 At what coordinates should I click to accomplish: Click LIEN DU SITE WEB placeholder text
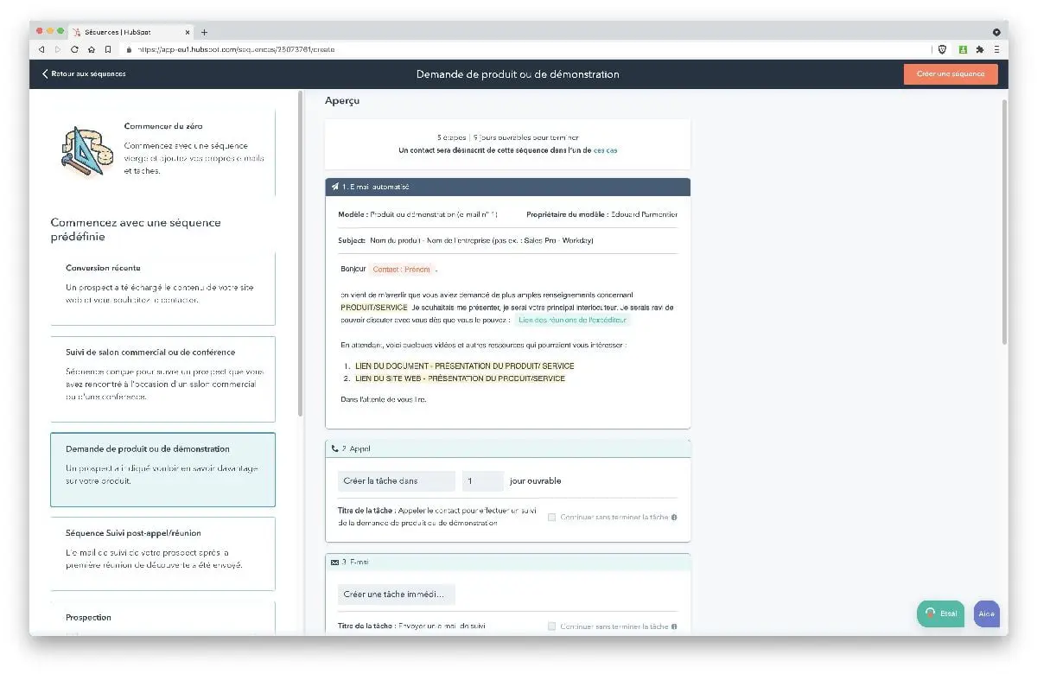pyautogui.click(x=460, y=378)
